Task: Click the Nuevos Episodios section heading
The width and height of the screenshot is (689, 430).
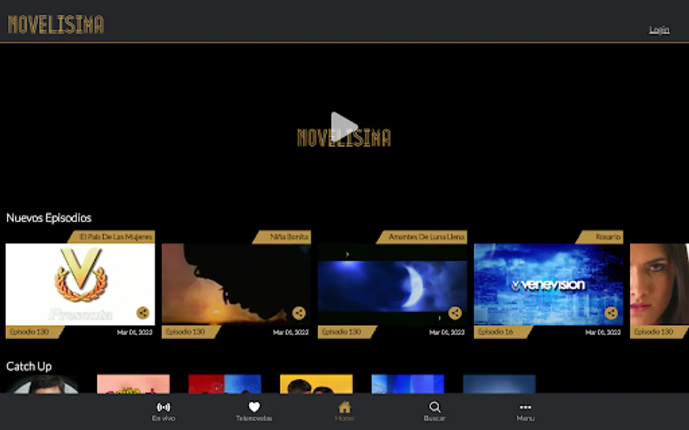Action: [x=49, y=218]
